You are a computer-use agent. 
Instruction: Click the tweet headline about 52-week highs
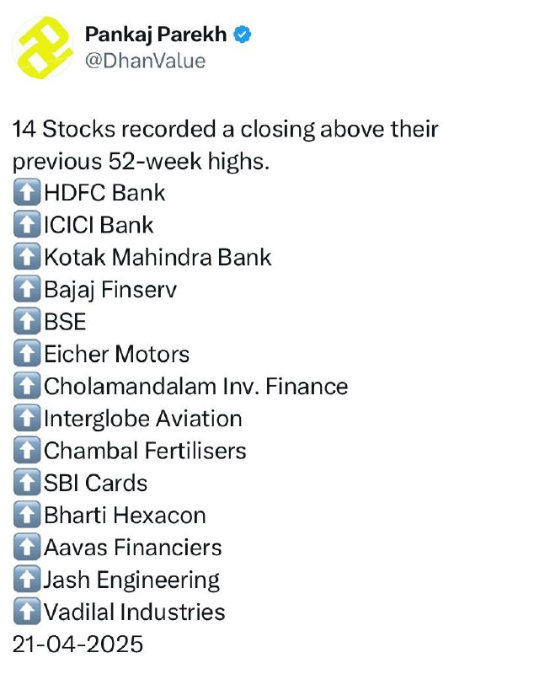click(225, 145)
